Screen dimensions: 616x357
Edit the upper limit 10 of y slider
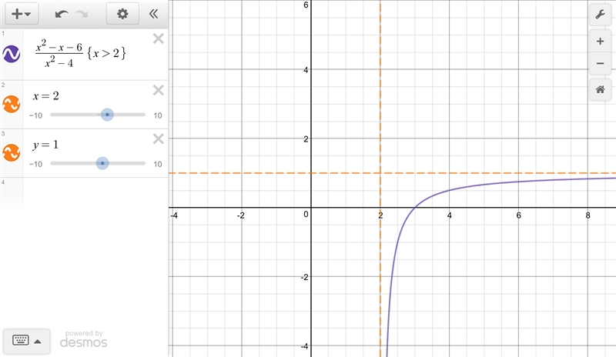tap(158, 164)
